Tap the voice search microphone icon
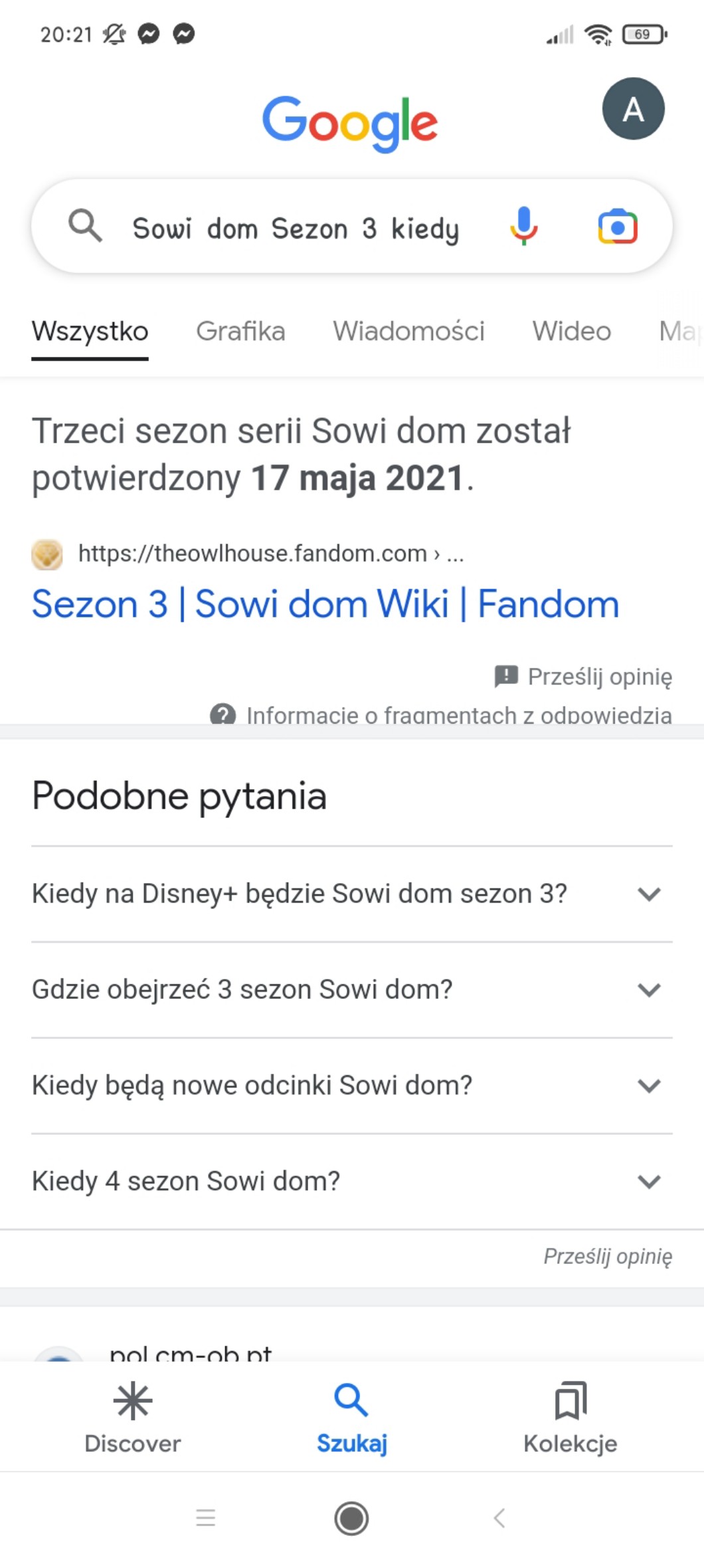 523,227
